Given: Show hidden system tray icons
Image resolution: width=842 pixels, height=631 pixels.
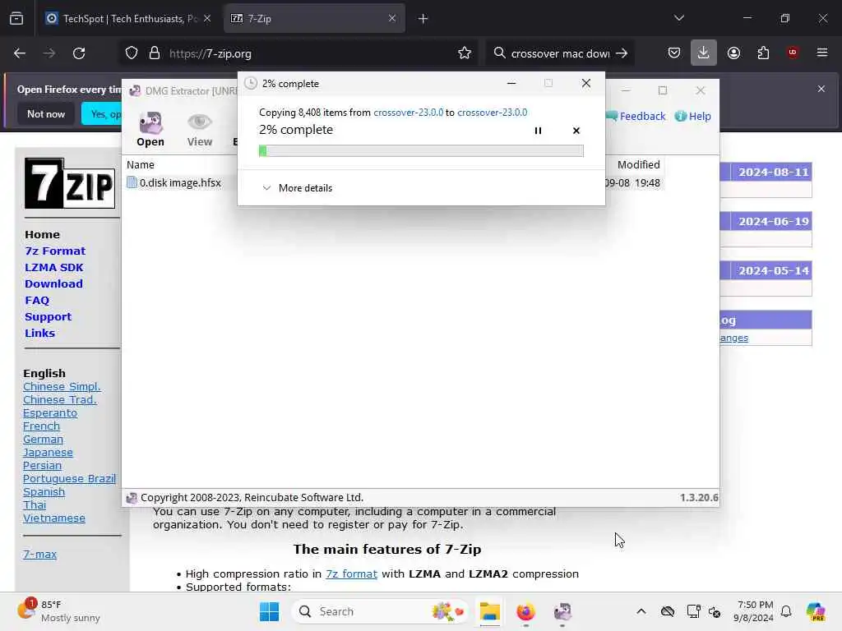Looking at the screenshot, I should pos(641,611).
